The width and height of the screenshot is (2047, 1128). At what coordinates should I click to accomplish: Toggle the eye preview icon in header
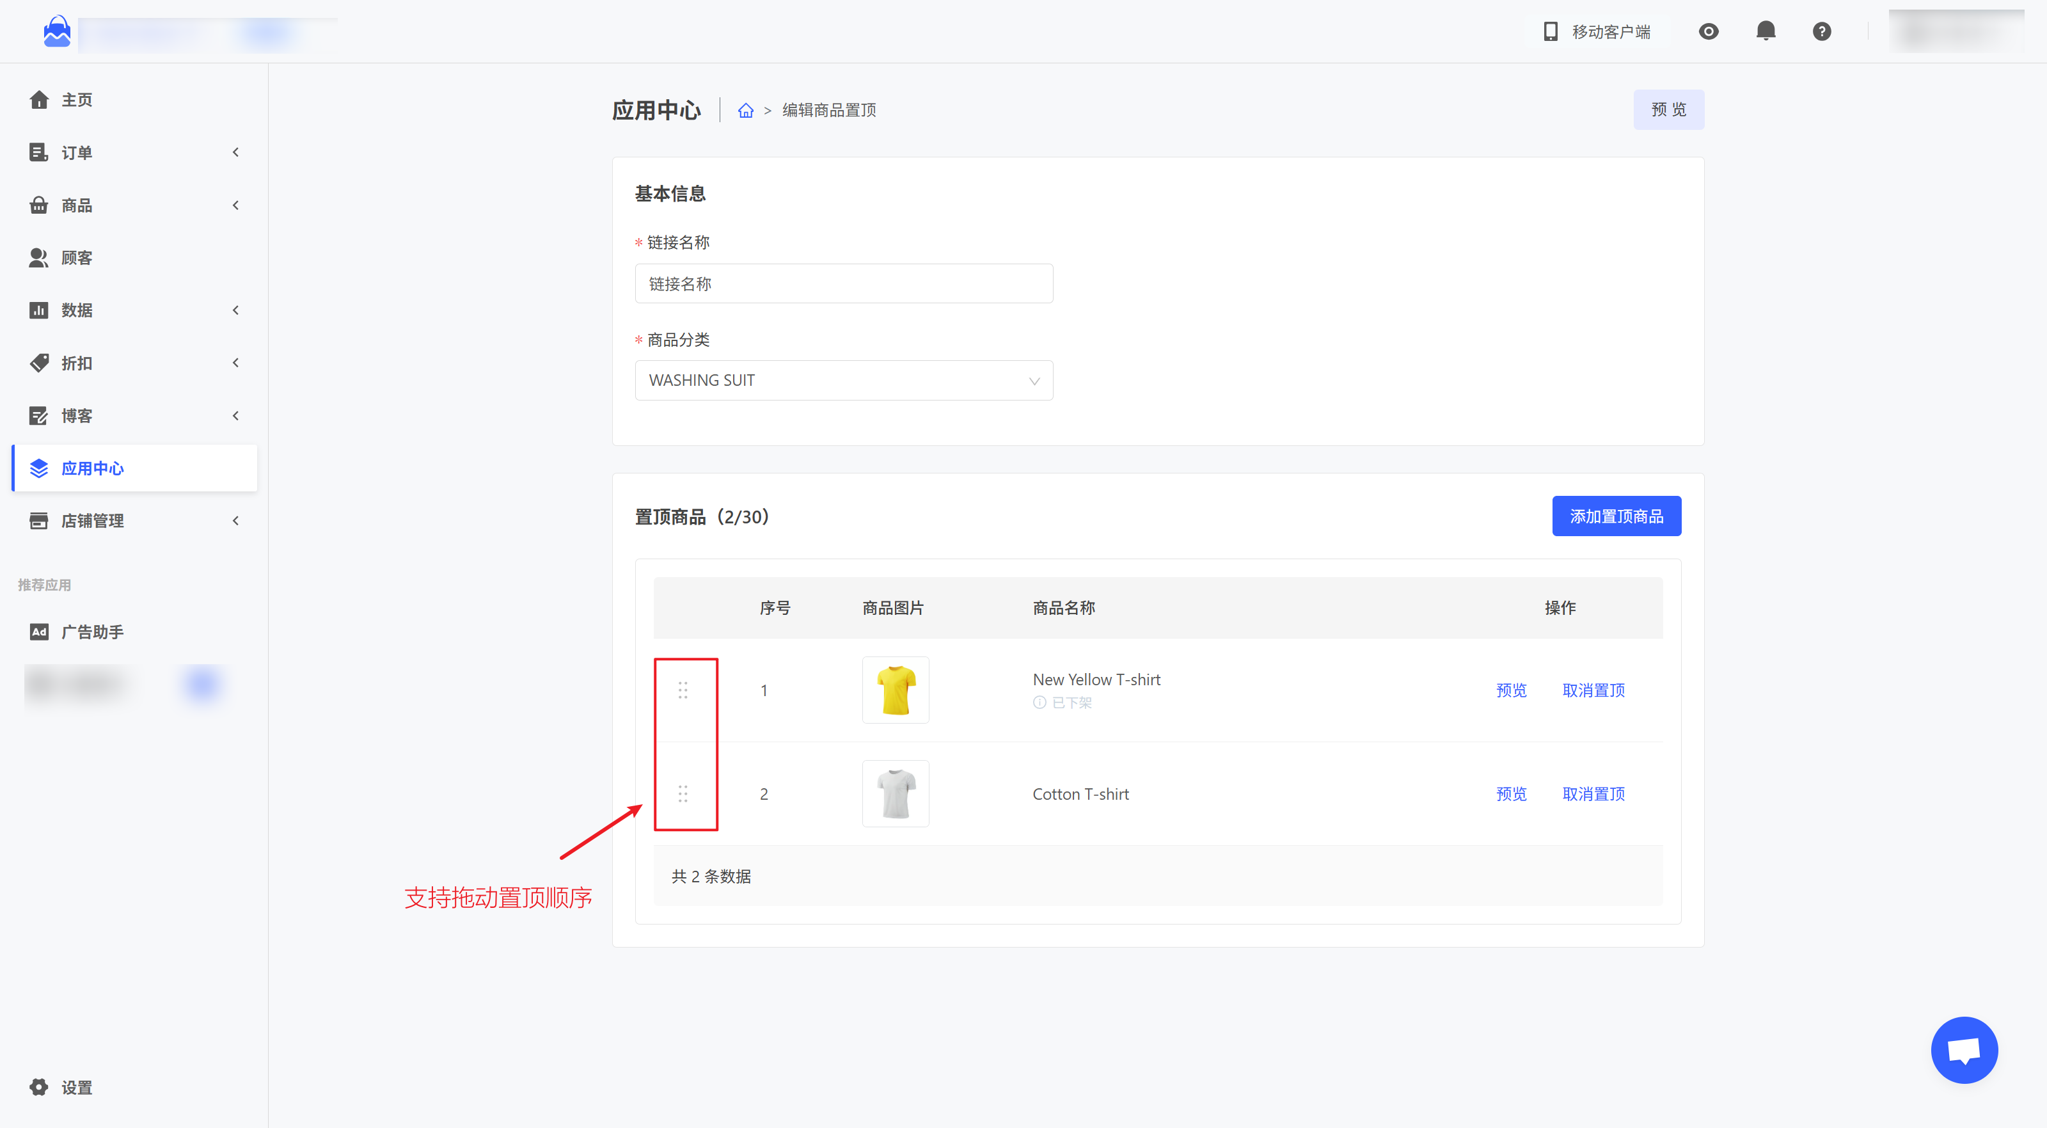[1708, 31]
